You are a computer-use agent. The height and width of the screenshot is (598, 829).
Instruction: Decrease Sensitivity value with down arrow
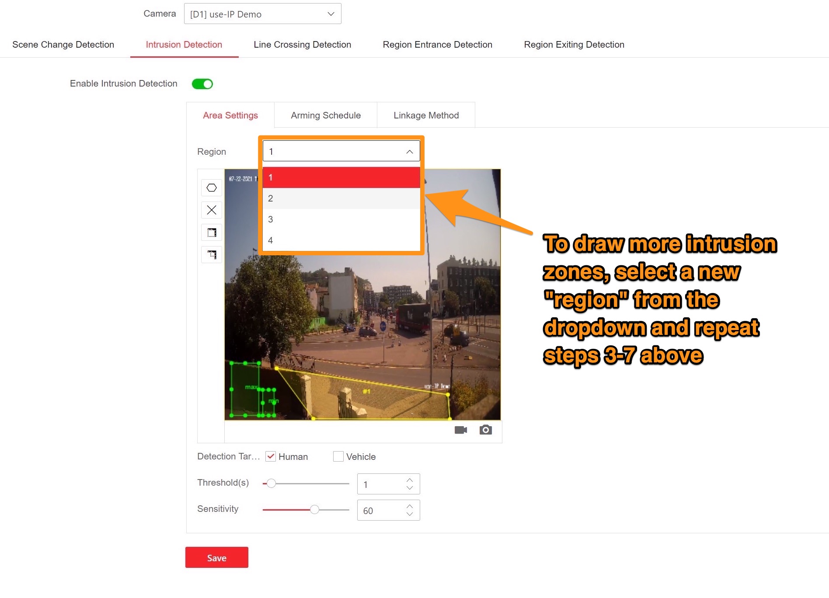click(x=410, y=514)
